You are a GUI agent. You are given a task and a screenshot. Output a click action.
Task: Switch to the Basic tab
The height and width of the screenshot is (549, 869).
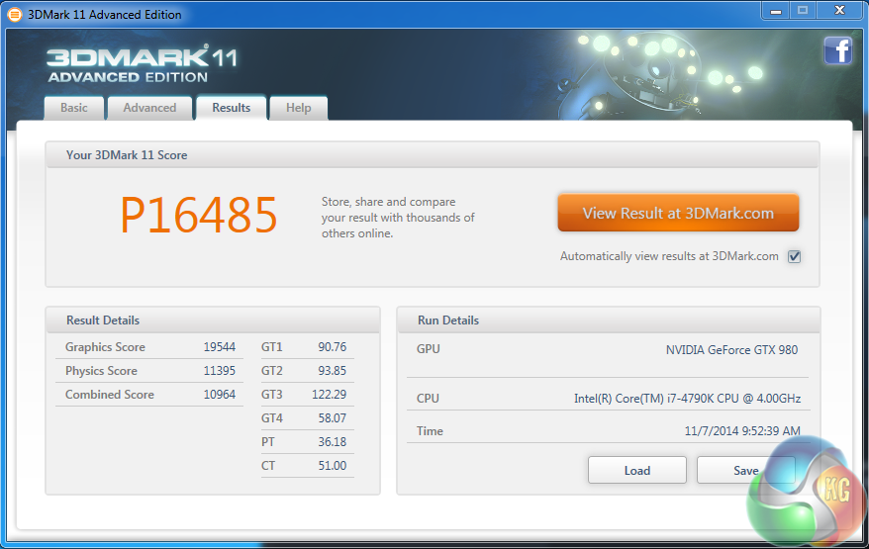click(74, 108)
